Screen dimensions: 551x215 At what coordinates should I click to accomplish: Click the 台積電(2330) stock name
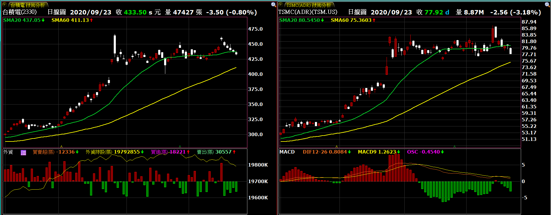(20, 12)
